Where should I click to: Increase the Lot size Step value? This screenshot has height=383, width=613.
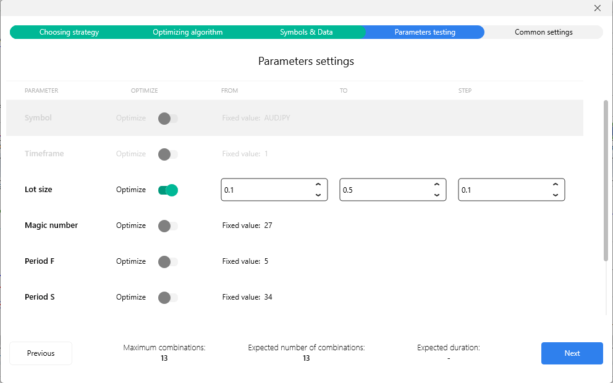tap(555, 185)
